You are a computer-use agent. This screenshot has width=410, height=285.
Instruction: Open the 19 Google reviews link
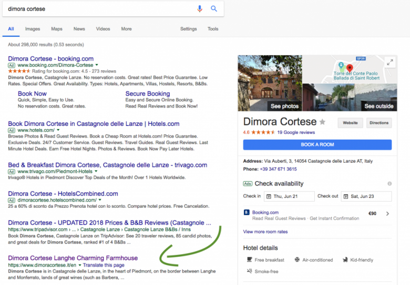pos(296,132)
